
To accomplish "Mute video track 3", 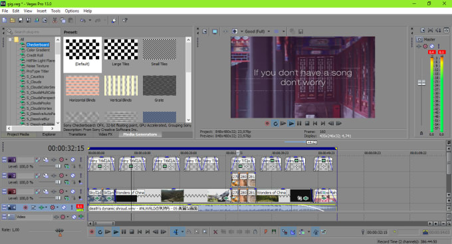I will (x=73, y=191).
